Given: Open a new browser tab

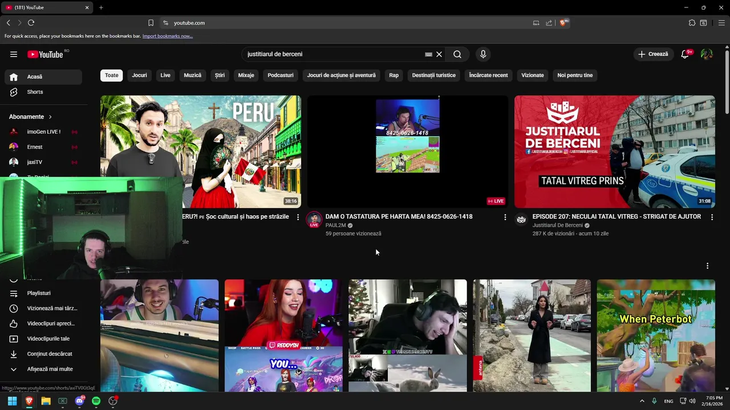Looking at the screenshot, I should pos(101,7).
